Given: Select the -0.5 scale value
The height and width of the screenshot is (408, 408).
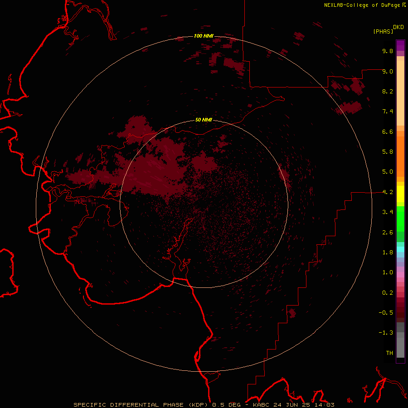Looking at the screenshot, I should coord(386,313).
